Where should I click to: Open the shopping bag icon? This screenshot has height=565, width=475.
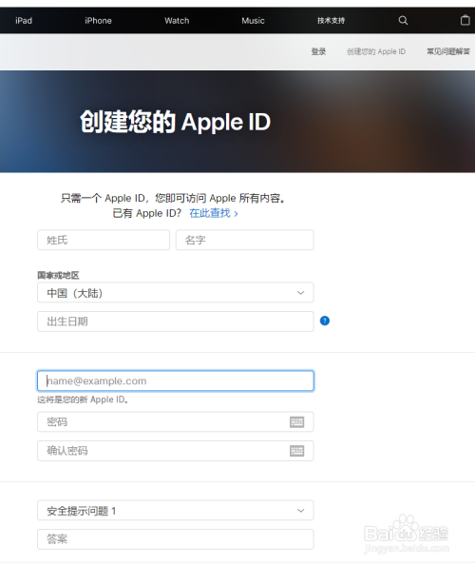point(465,20)
